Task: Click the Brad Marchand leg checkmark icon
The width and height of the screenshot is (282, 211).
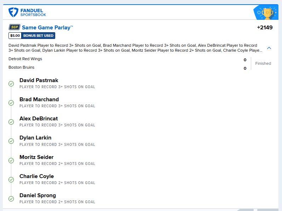Action: point(11,103)
